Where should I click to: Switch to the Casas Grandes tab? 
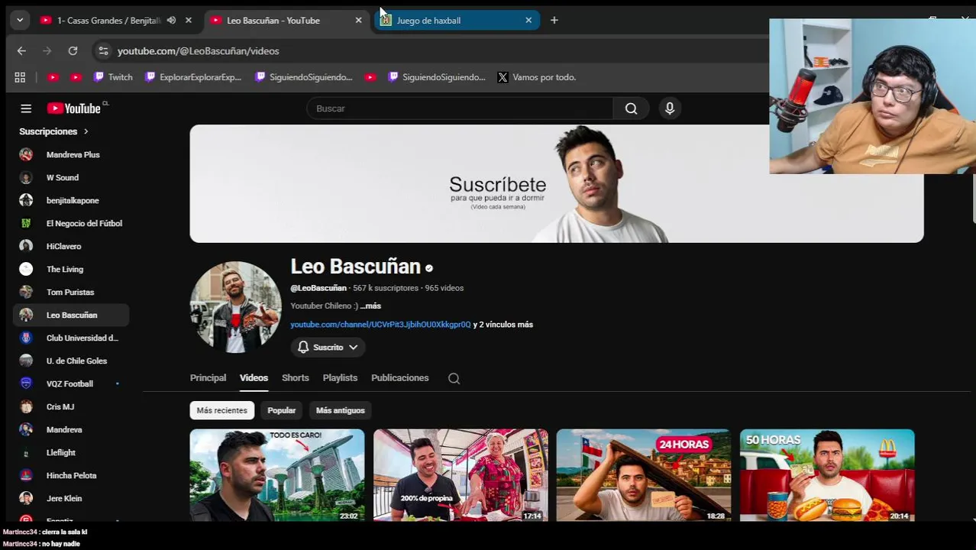107,21
